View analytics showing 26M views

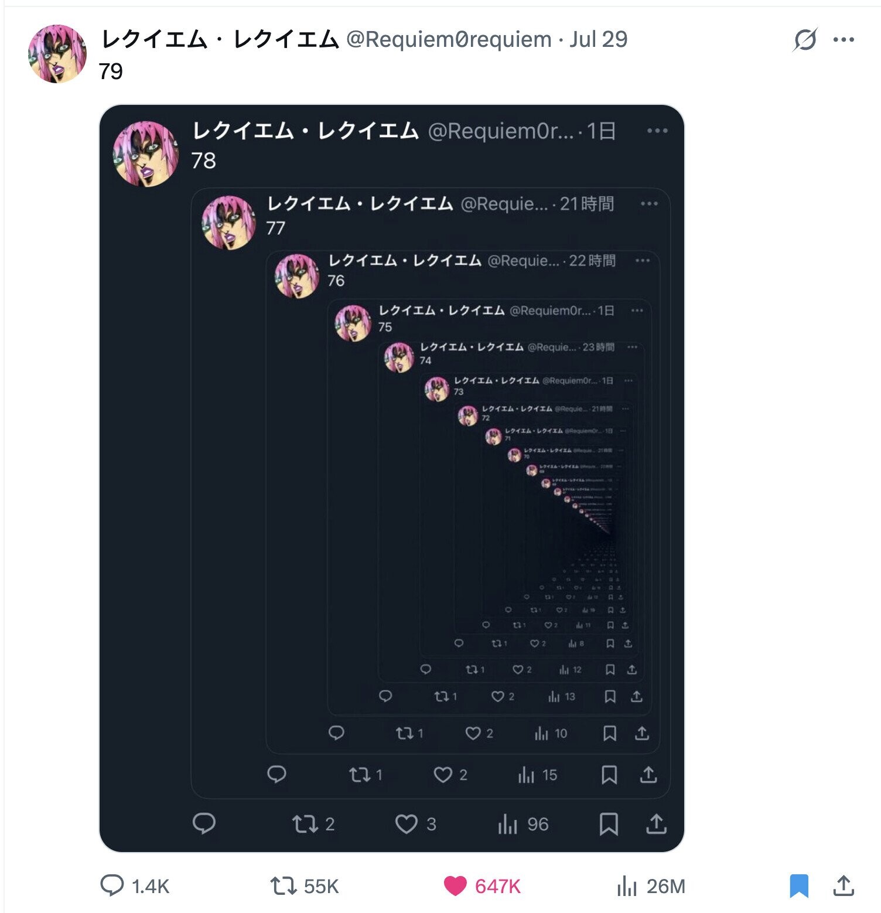(627, 885)
